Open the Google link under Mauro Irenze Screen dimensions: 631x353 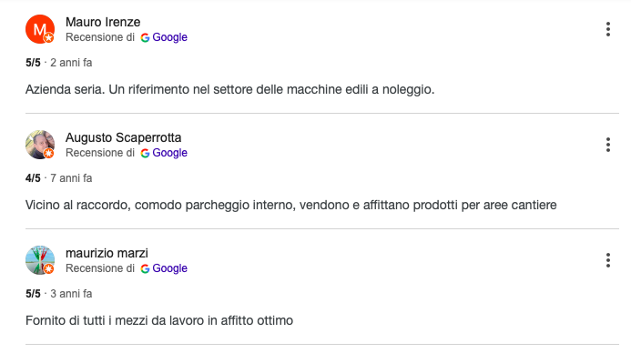169,37
